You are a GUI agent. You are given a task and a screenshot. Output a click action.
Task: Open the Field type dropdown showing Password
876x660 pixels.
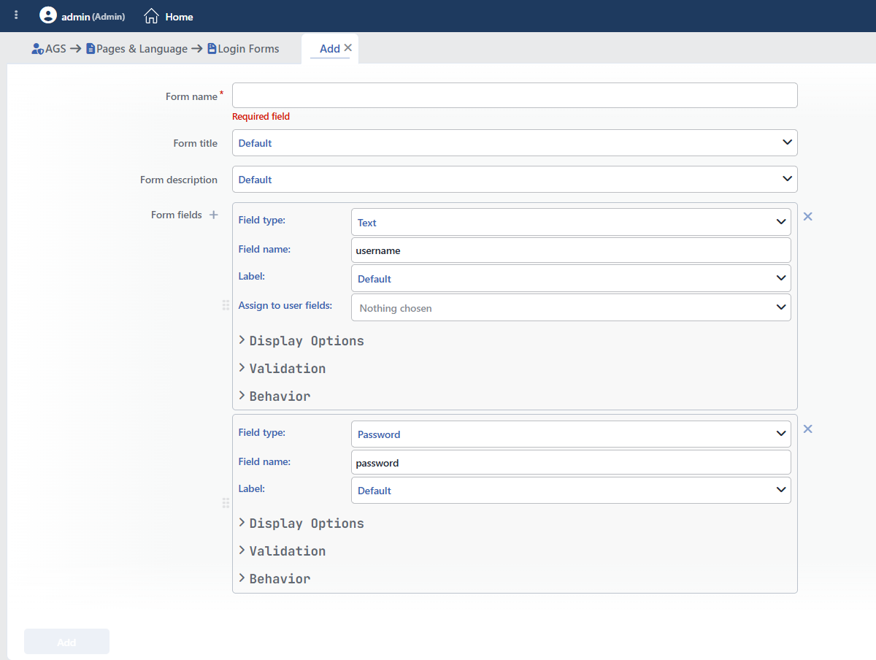pyautogui.click(x=571, y=434)
